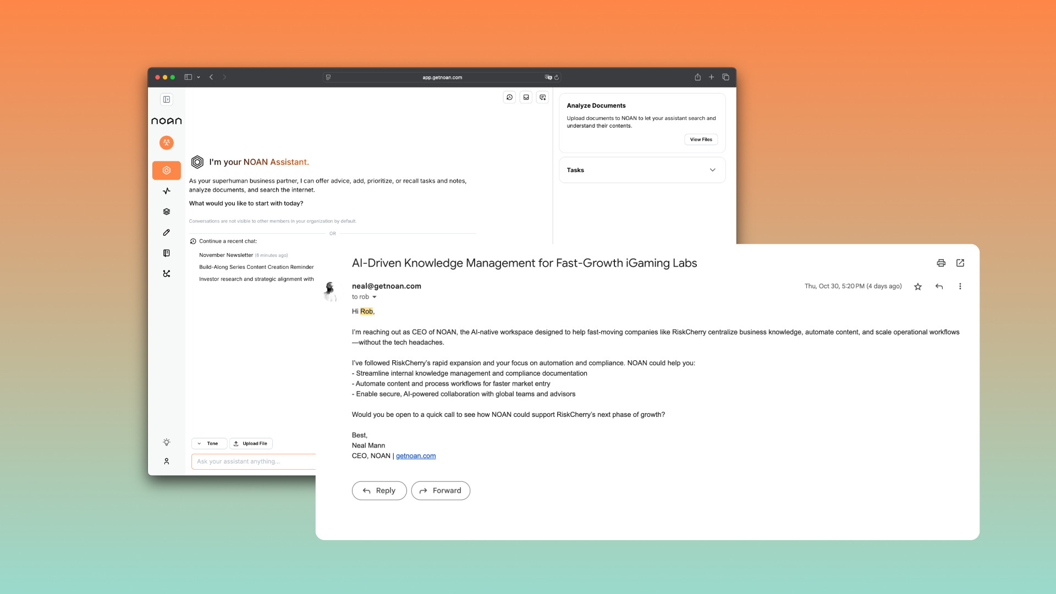The image size is (1056, 594).
Task: Expand the Tasks panel chevron
Action: click(x=712, y=170)
